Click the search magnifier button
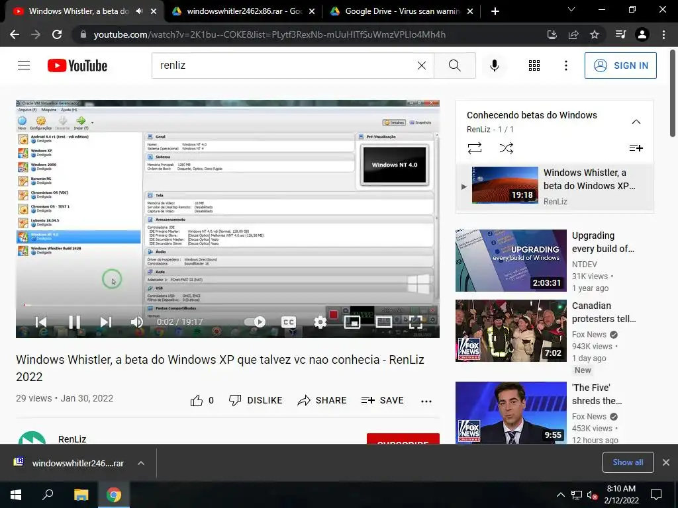This screenshot has height=508, width=678. 454,65
